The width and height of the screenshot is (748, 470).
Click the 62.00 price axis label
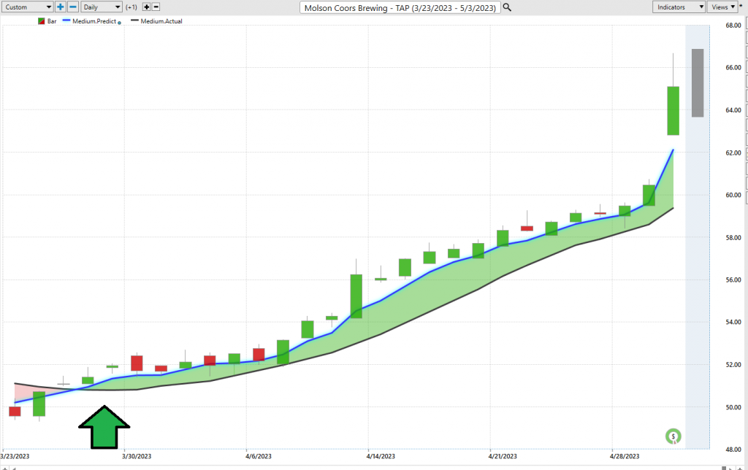pyautogui.click(x=733, y=153)
